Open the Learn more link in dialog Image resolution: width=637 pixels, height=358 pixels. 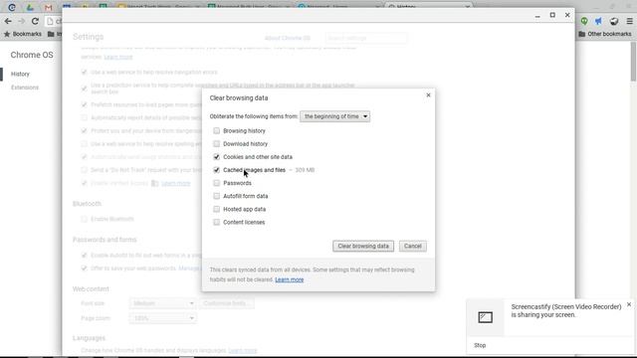[290, 279]
